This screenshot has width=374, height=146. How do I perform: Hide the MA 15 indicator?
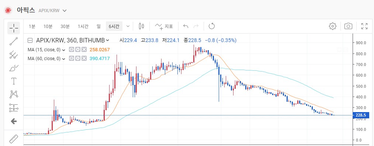[x=71, y=50]
